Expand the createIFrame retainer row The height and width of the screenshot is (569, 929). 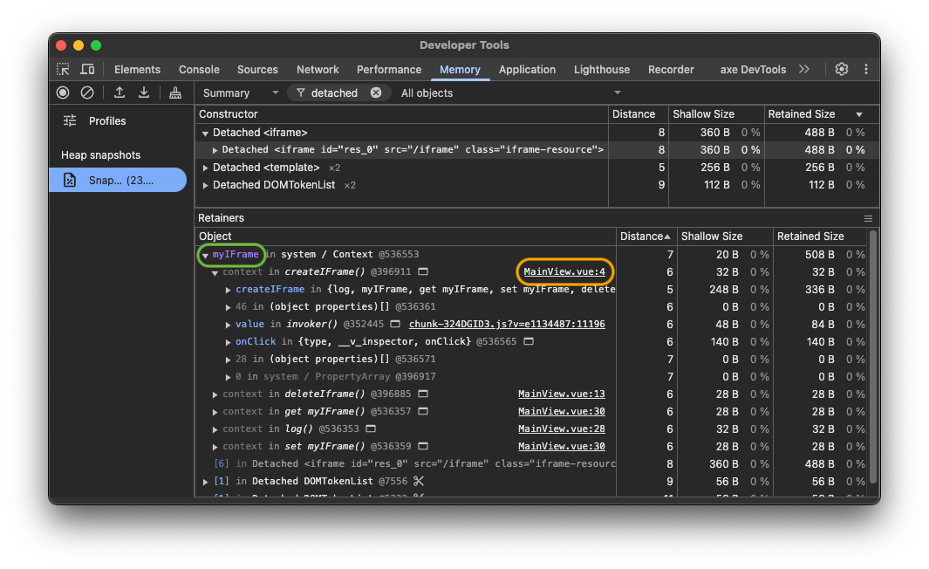click(x=228, y=291)
